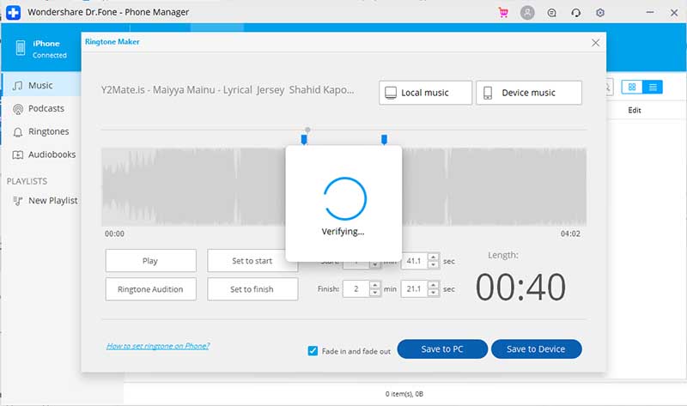Click the Ringtone Maker title text

pos(112,42)
